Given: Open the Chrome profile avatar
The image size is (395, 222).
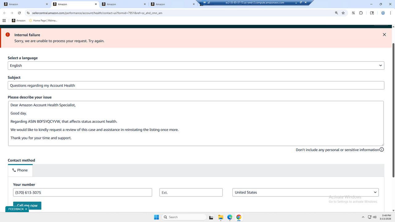Looking at the screenshot, I should pyautogui.click(x=383, y=13).
